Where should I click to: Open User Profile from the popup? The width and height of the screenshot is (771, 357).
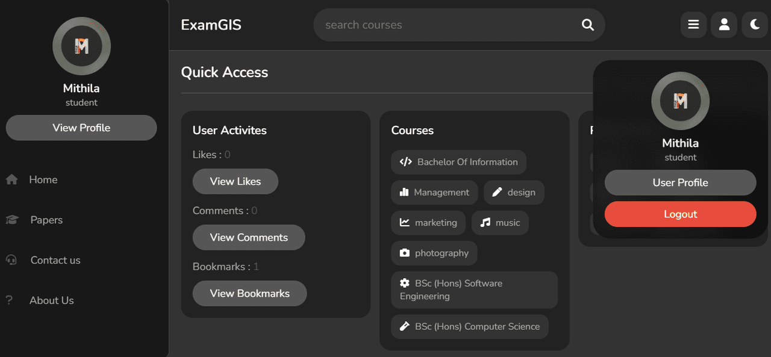click(680, 182)
